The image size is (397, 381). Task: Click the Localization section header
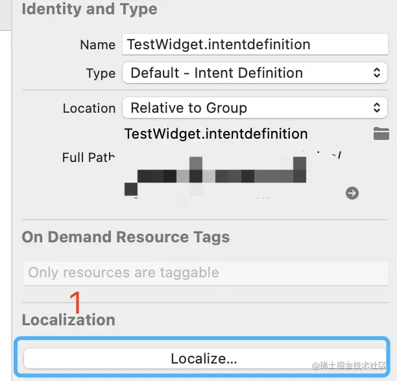point(69,320)
